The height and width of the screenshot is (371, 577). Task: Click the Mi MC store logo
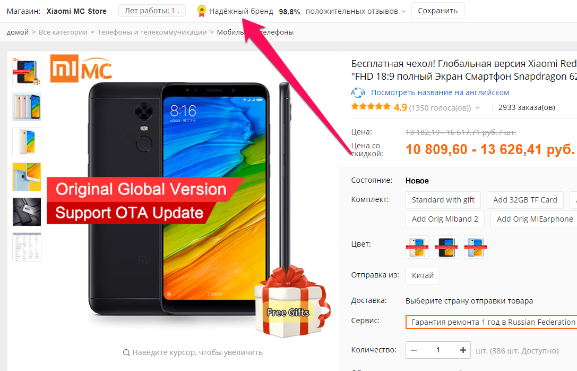coord(81,69)
